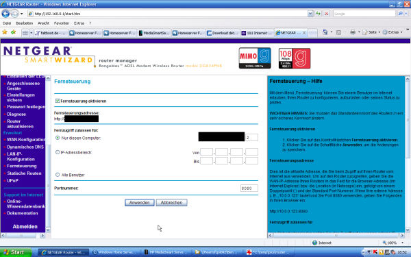Viewport: 411px width, 257px height.
Task: Open the address bar dropdown arrow
Action: click(310, 14)
